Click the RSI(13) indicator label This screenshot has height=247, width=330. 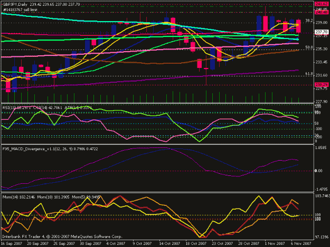(16, 107)
